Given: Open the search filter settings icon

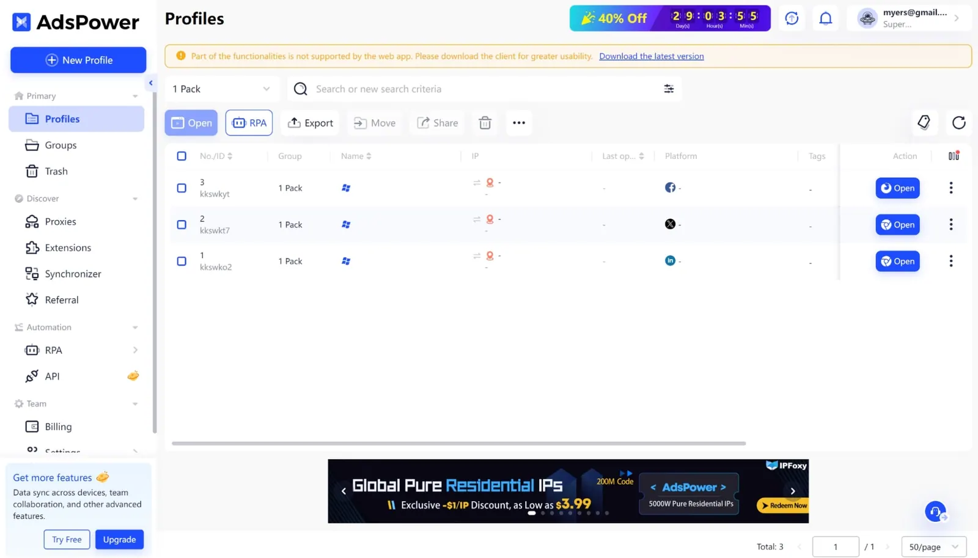Looking at the screenshot, I should coord(669,89).
